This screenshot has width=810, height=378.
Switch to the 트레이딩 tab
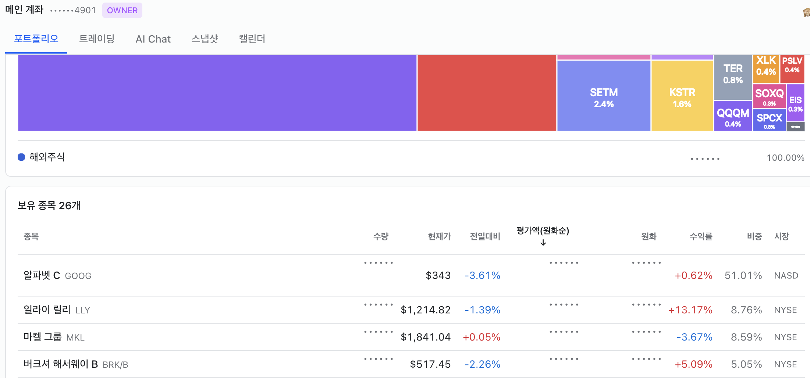[97, 39]
